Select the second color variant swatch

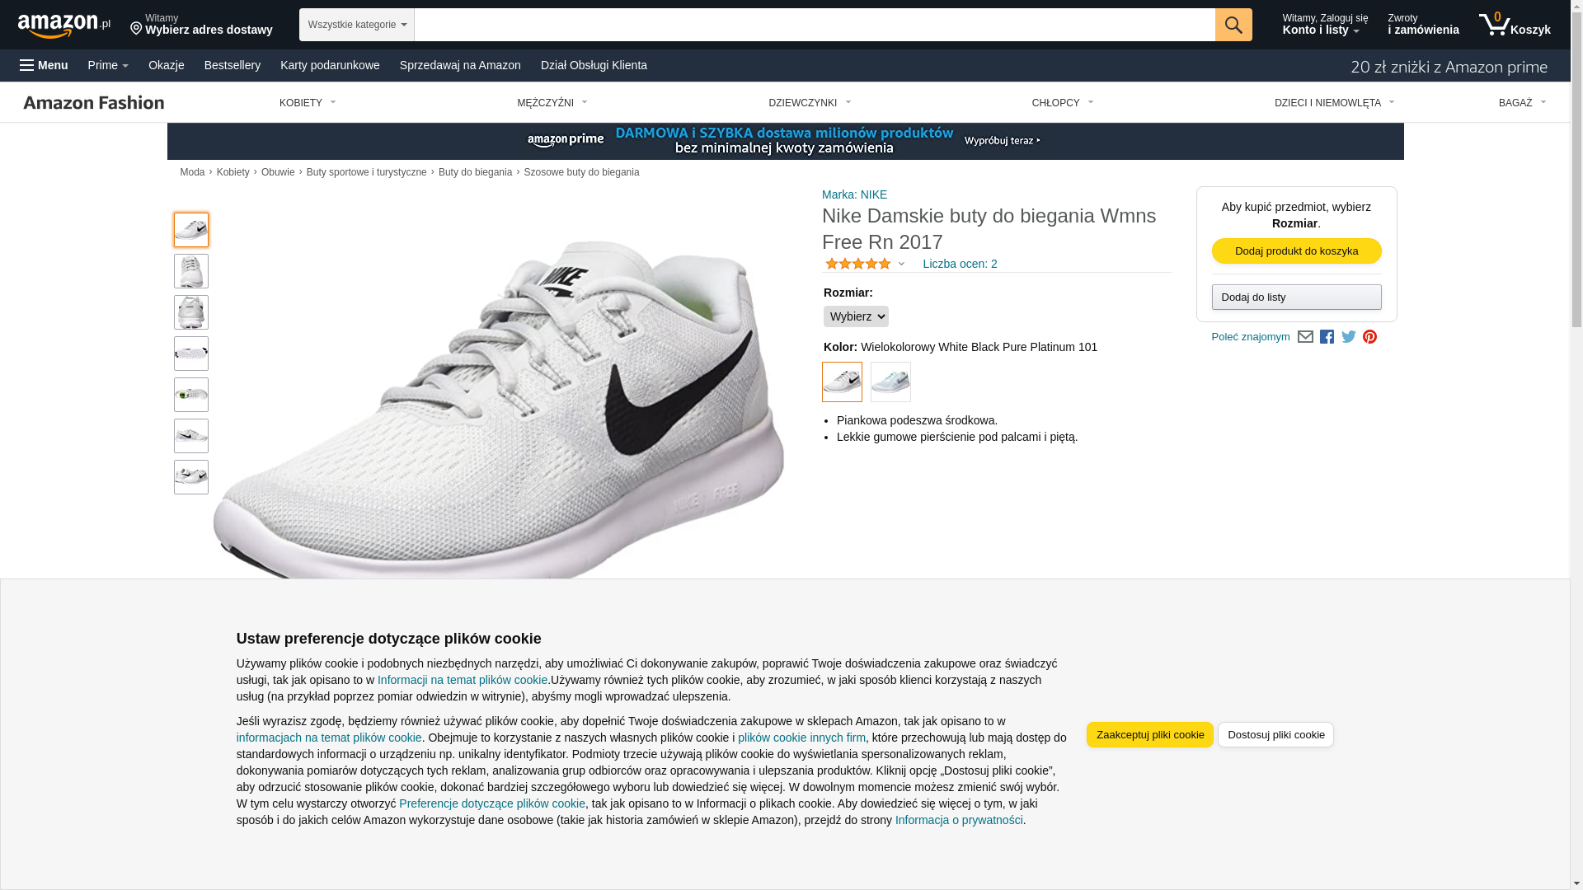click(x=890, y=382)
